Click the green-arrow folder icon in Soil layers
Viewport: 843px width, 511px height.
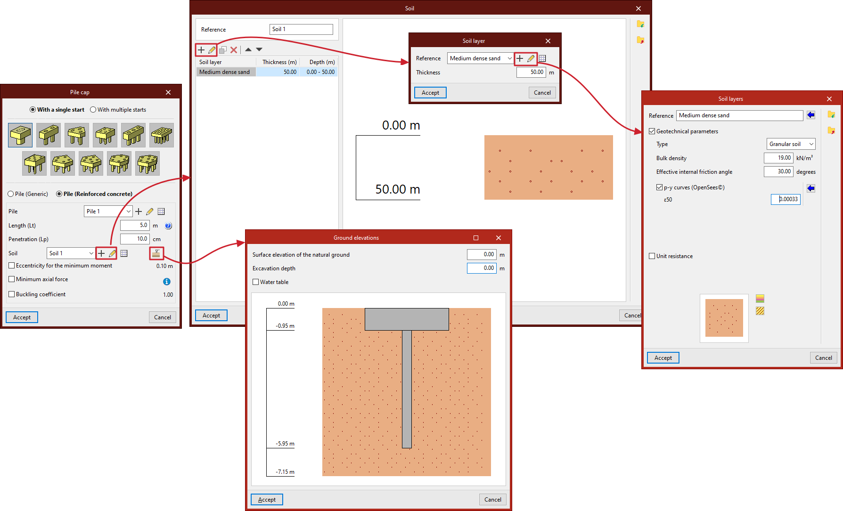[831, 114]
